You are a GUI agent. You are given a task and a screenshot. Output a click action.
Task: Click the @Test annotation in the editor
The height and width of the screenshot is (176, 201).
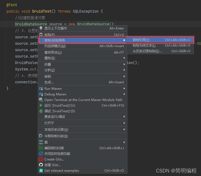(x=12, y=5)
